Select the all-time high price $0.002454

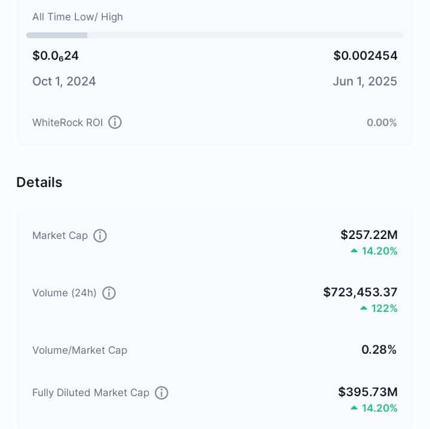coord(365,56)
